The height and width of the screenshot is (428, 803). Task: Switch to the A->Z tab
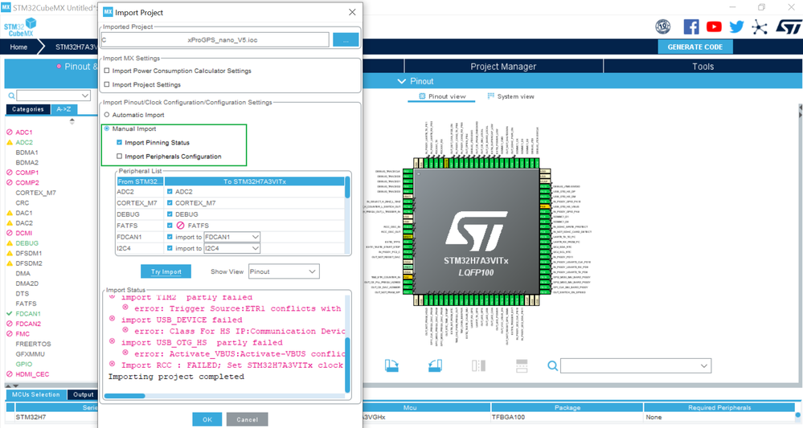tap(64, 109)
